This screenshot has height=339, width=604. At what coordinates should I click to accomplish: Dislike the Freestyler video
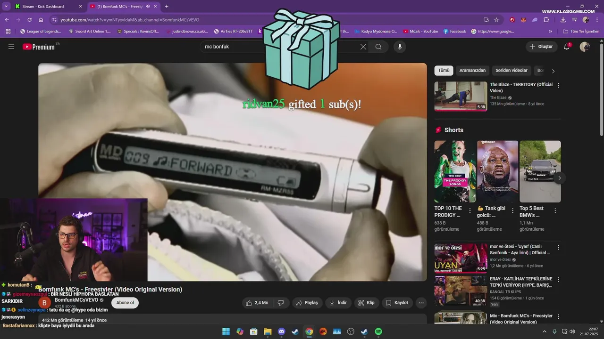[280, 303]
